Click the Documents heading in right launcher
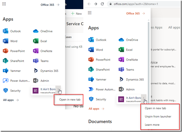Image resolution: width=182 pixels, height=132 pixels. 100,122
